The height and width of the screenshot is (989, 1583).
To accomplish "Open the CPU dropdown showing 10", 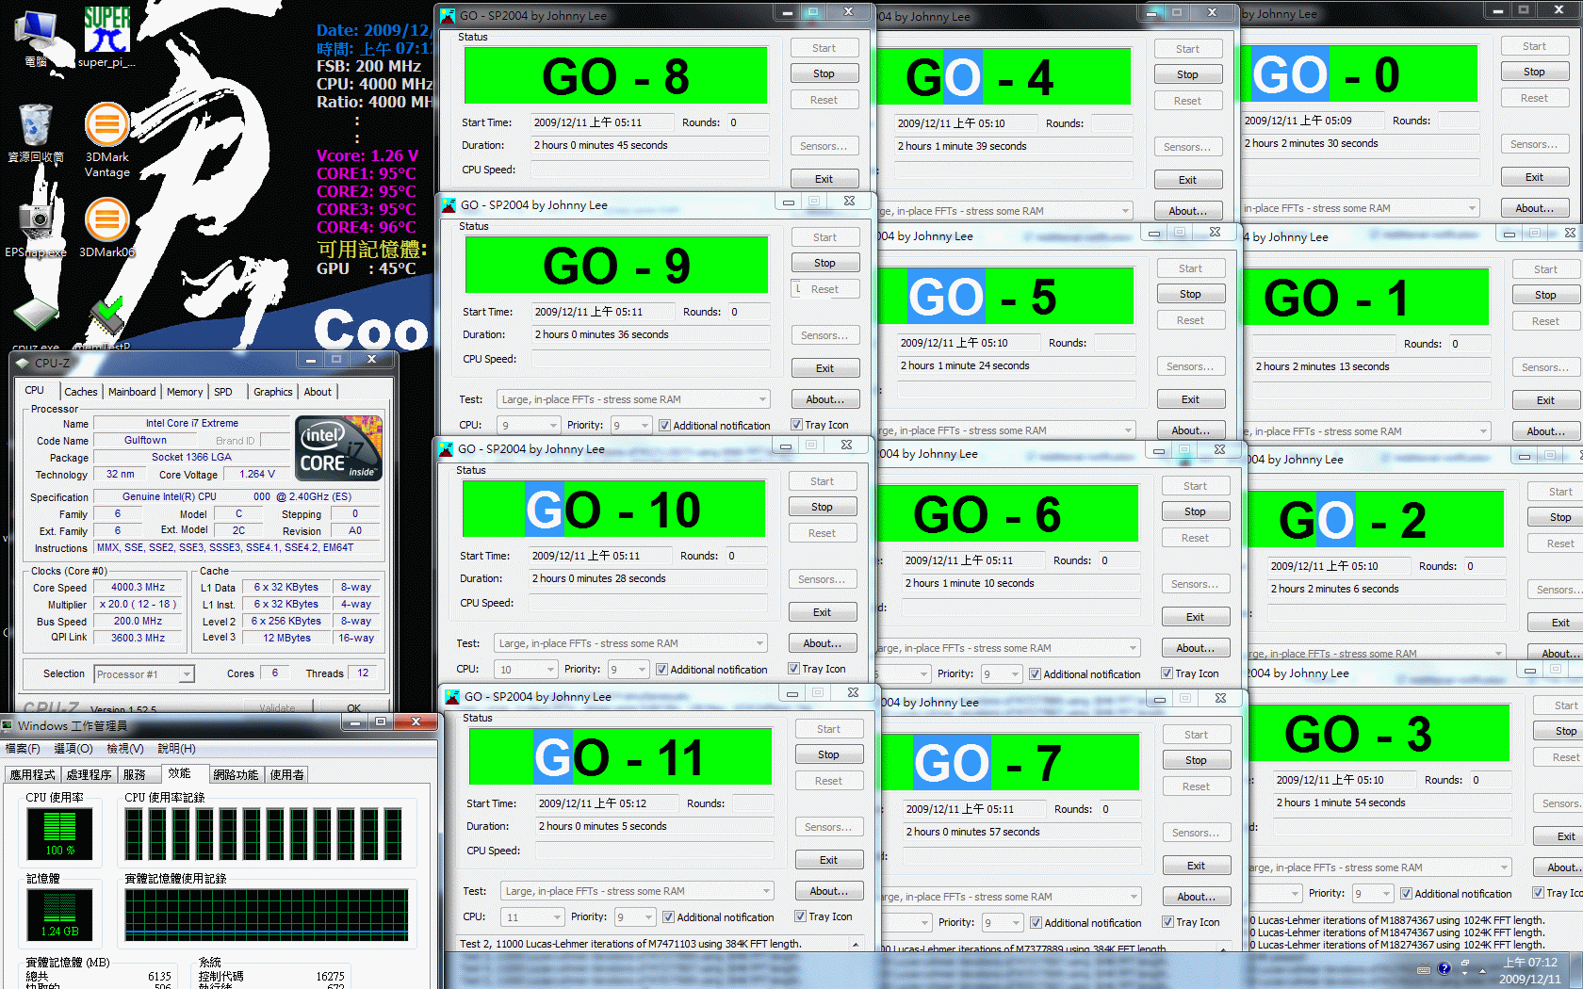I will tap(526, 670).
